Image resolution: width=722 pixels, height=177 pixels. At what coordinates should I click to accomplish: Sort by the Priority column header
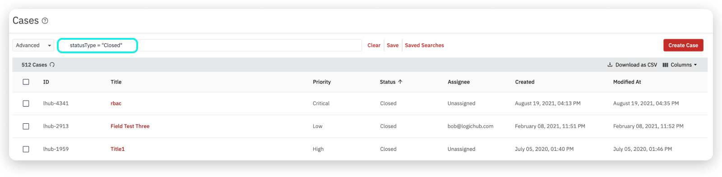tap(322, 82)
